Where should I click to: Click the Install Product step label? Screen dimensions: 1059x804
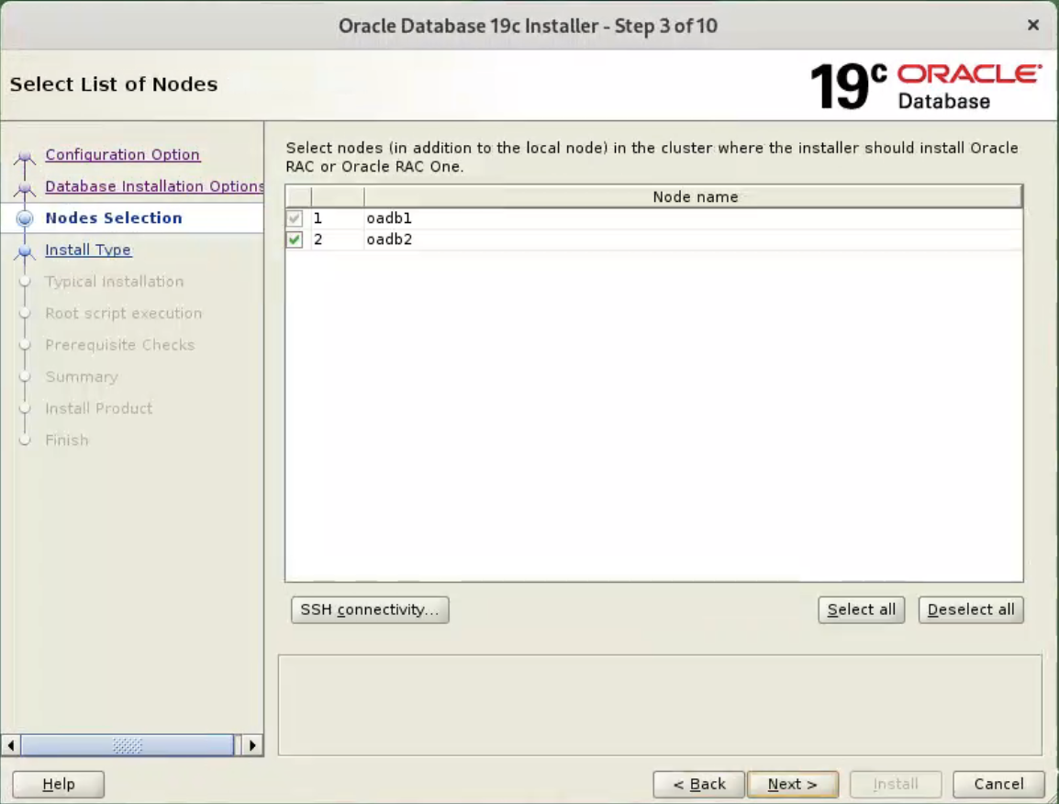[98, 408]
